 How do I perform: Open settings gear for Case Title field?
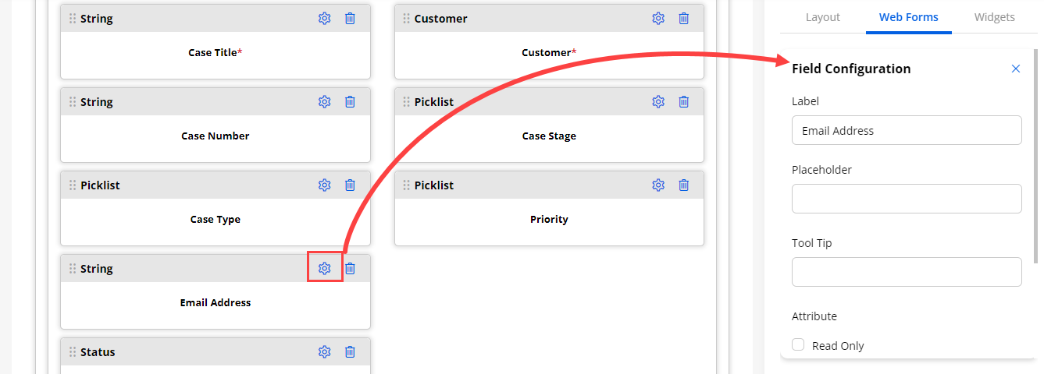coord(325,19)
